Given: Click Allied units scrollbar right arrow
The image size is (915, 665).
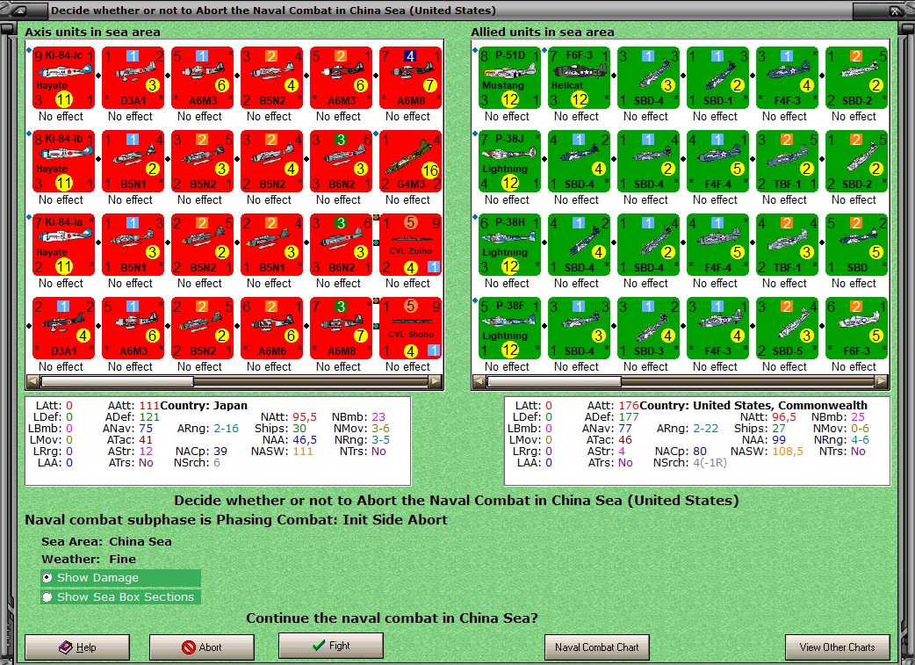Looking at the screenshot, I should point(882,382).
